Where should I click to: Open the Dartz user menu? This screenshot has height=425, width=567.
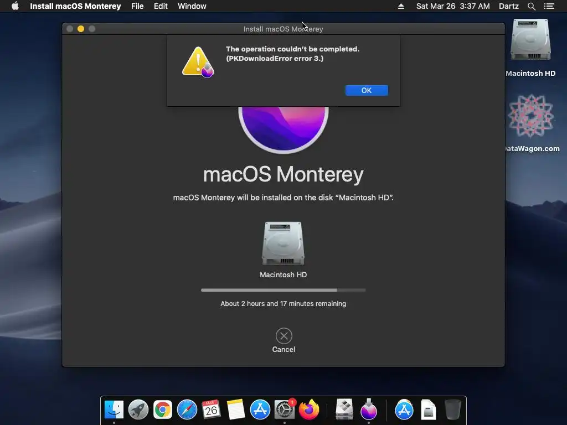[x=509, y=6]
